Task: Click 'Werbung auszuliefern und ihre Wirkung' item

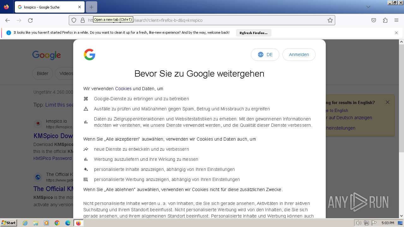Action: pos(146,159)
